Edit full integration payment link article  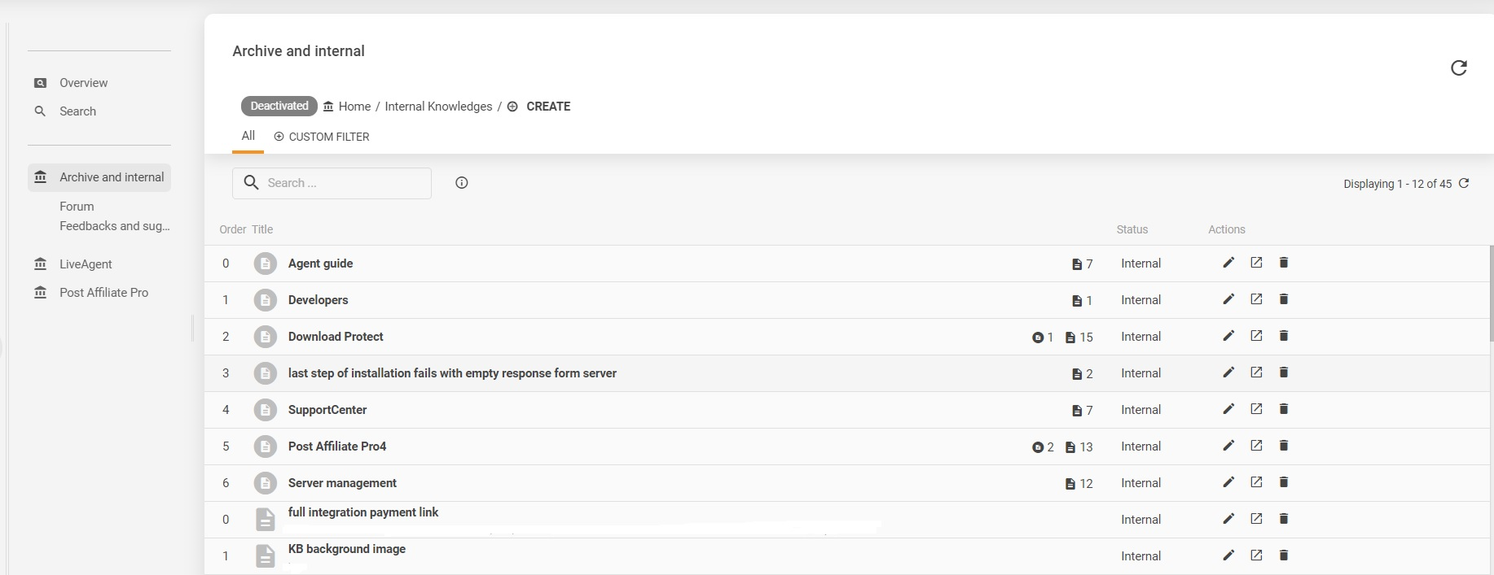click(1228, 519)
